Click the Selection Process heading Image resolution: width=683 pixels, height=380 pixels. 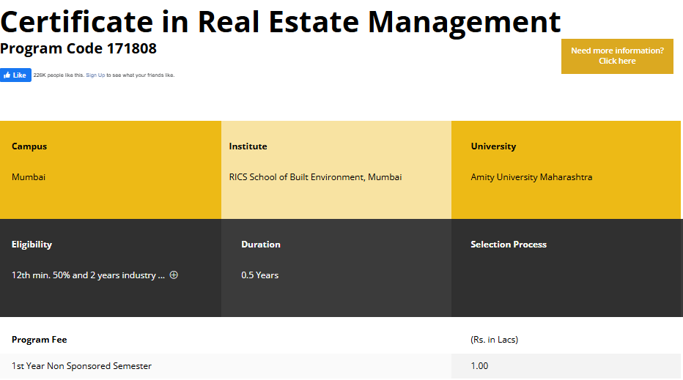point(509,245)
